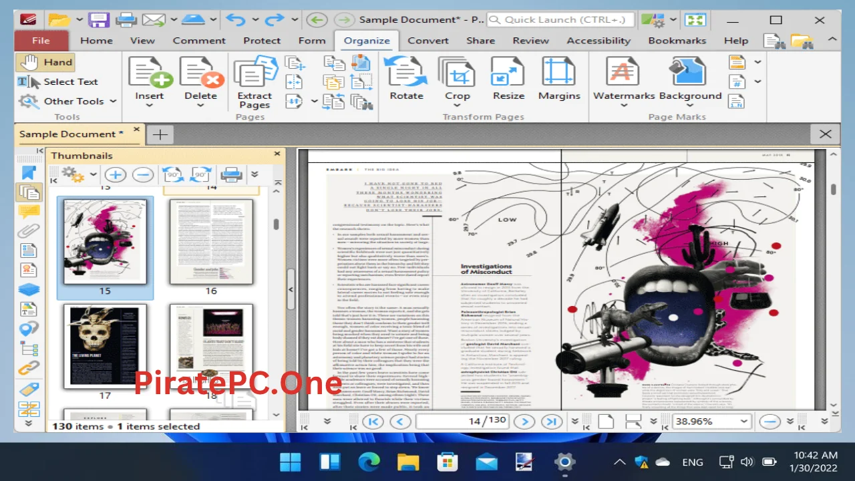The height and width of the screenshot is (481, 855).
Task: Switch to the Home tab
Action: 96,41
